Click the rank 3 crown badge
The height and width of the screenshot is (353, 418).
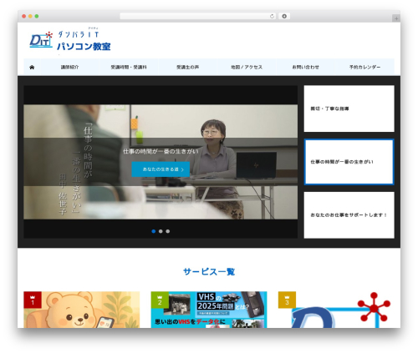pos(287,300)
